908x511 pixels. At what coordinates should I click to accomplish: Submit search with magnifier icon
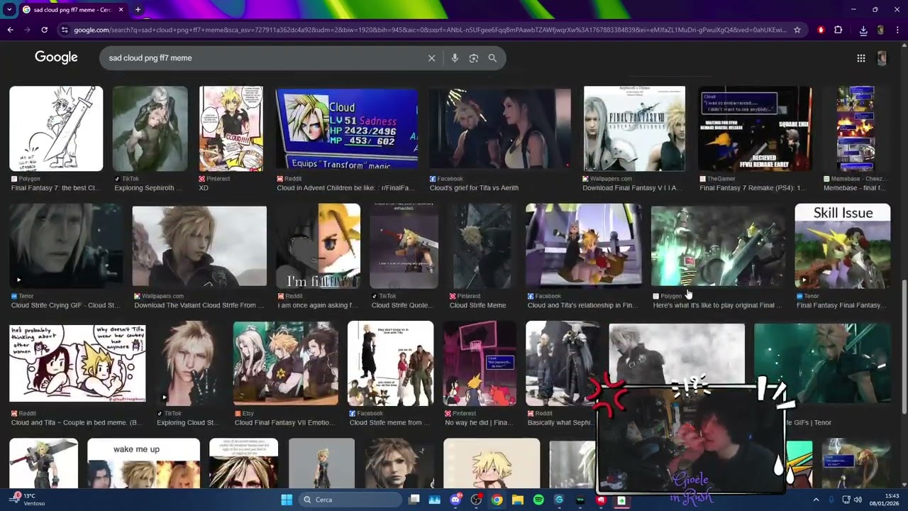click(492, 58)
